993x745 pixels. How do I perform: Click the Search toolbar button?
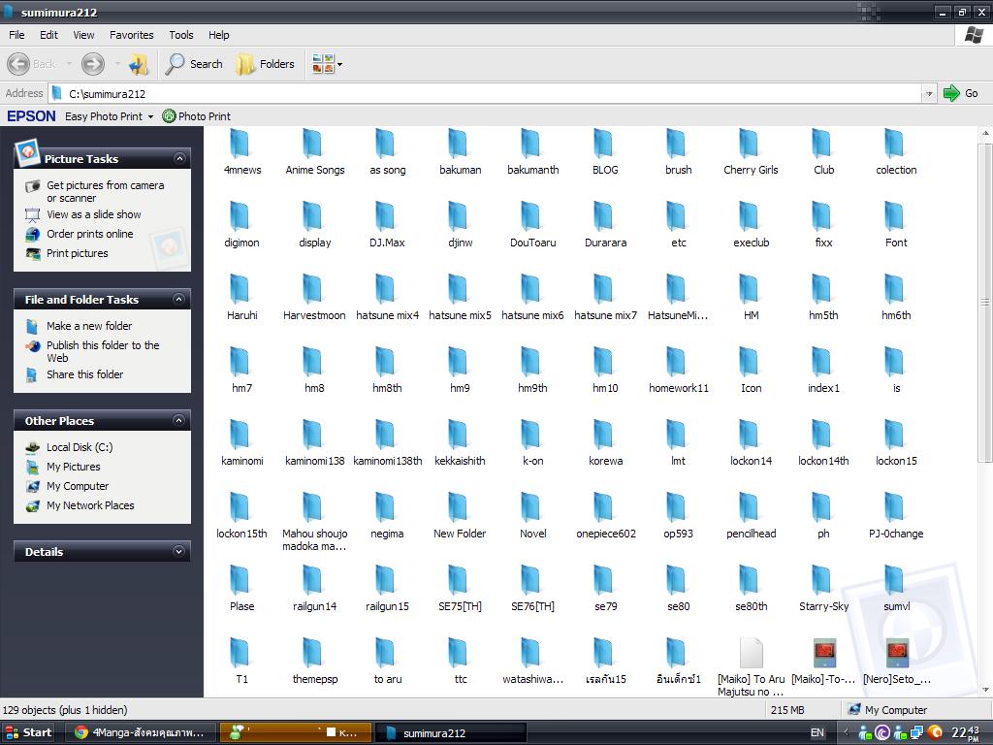tap(194, 64)
